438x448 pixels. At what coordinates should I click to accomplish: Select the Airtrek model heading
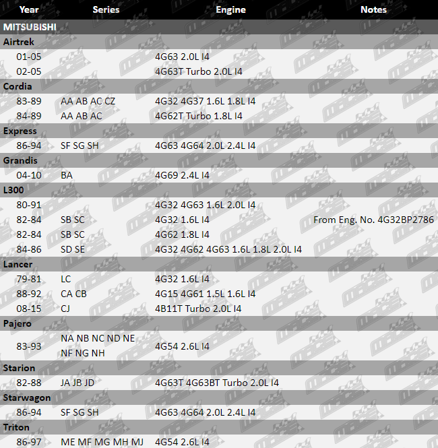(19, 42)
